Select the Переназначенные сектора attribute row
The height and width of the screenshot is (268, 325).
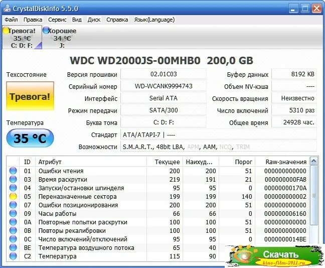(x=158, y=196)
